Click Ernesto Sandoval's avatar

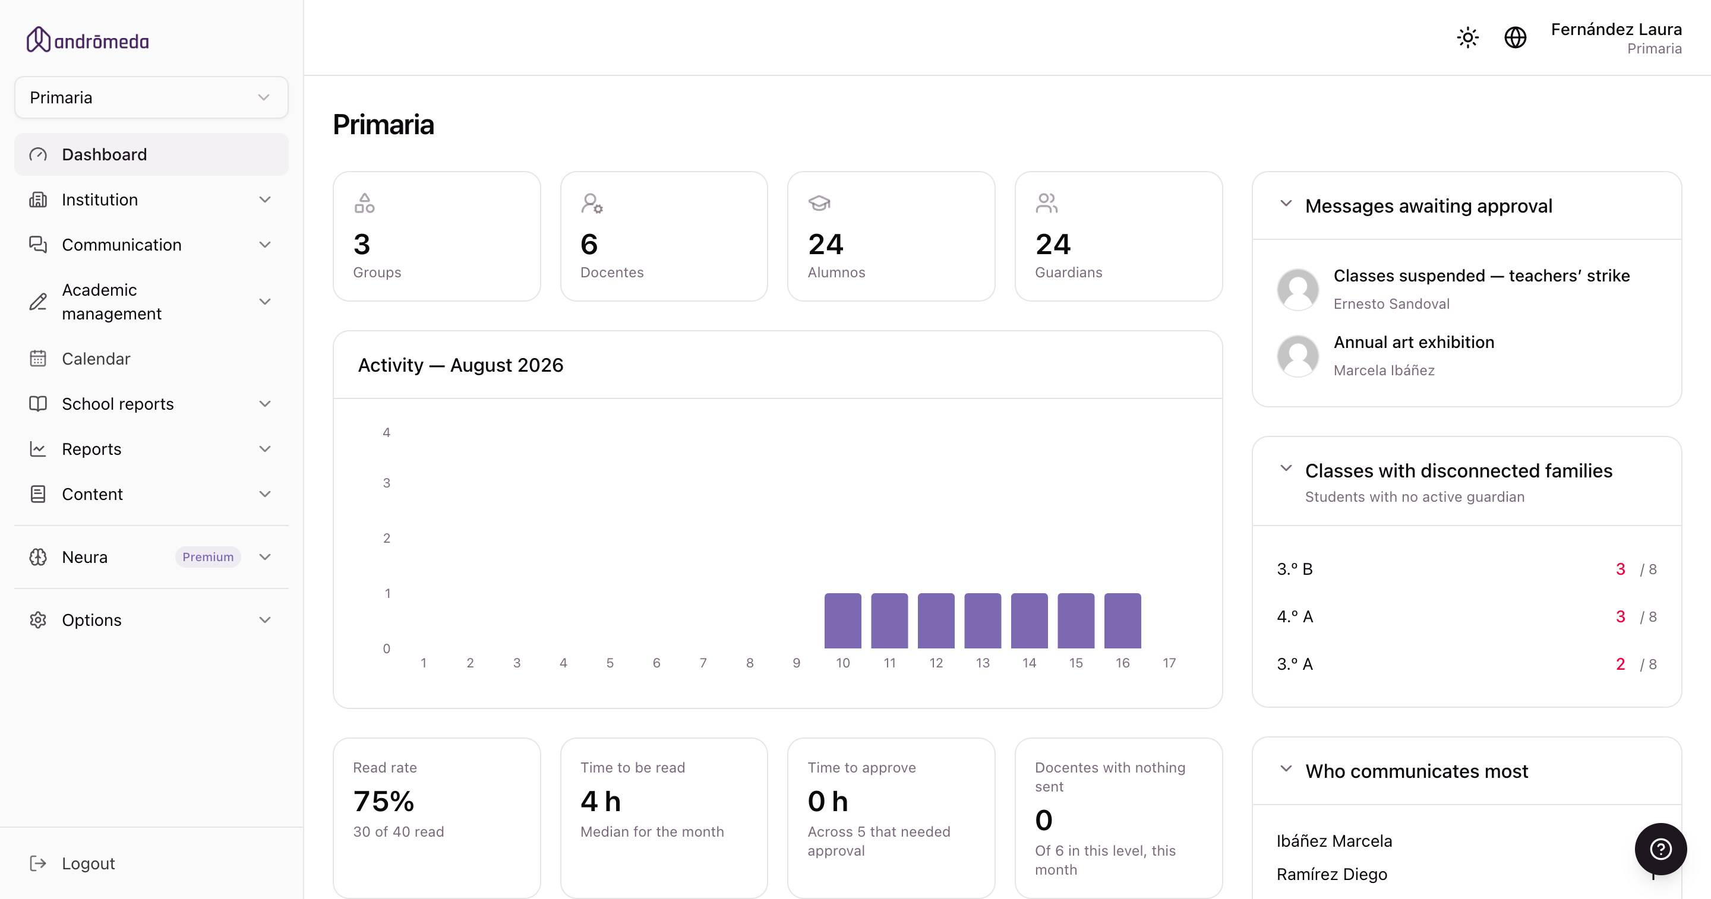click(1298, 290)
